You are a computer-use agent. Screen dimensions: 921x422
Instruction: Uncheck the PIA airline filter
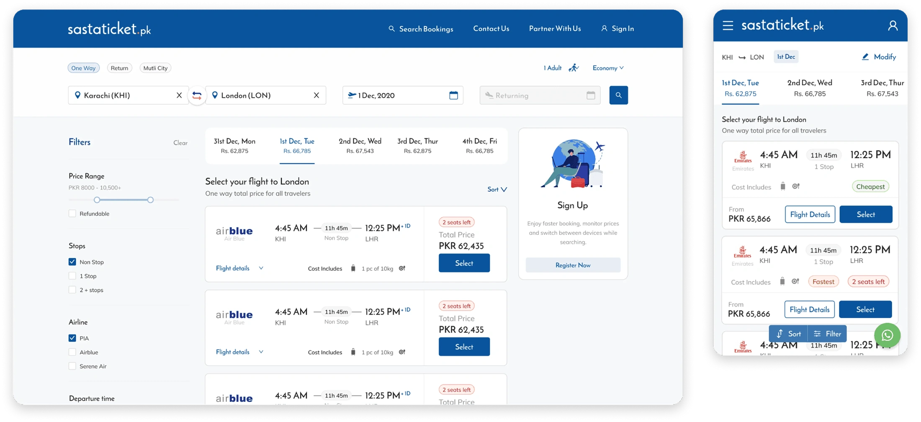tap(72, 338)
